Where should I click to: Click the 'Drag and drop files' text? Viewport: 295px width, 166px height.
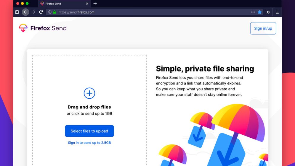tap(89, 107)
